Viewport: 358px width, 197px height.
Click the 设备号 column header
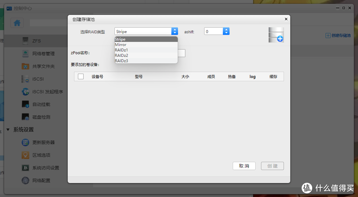pyautogui.click(x=97, y=77)
